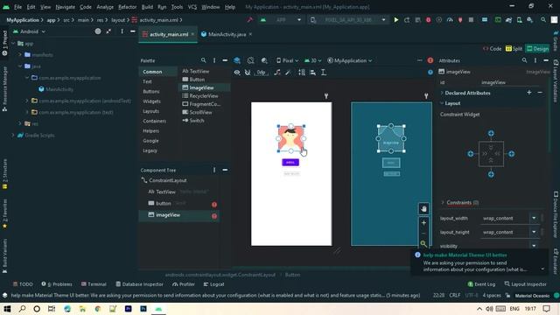Select RecyclerView in the Palette list
560x315 pixels.
pyautogui.click(x=204, y=95)
